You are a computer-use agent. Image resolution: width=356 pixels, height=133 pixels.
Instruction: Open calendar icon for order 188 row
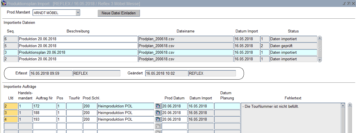(158, 113)
